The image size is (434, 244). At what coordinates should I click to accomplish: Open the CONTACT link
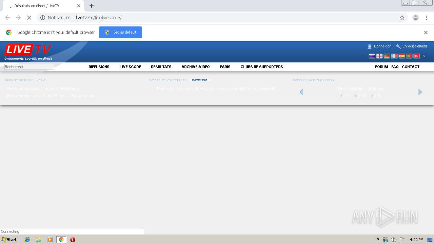pyautogui.click(x=411, y=67)
